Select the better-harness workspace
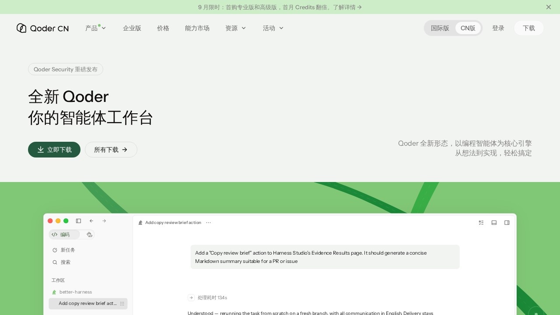 72,292
